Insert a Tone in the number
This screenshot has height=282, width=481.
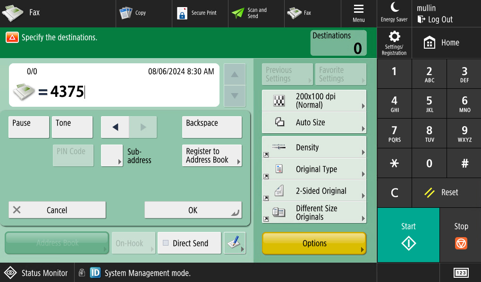(x=72, y=127)
